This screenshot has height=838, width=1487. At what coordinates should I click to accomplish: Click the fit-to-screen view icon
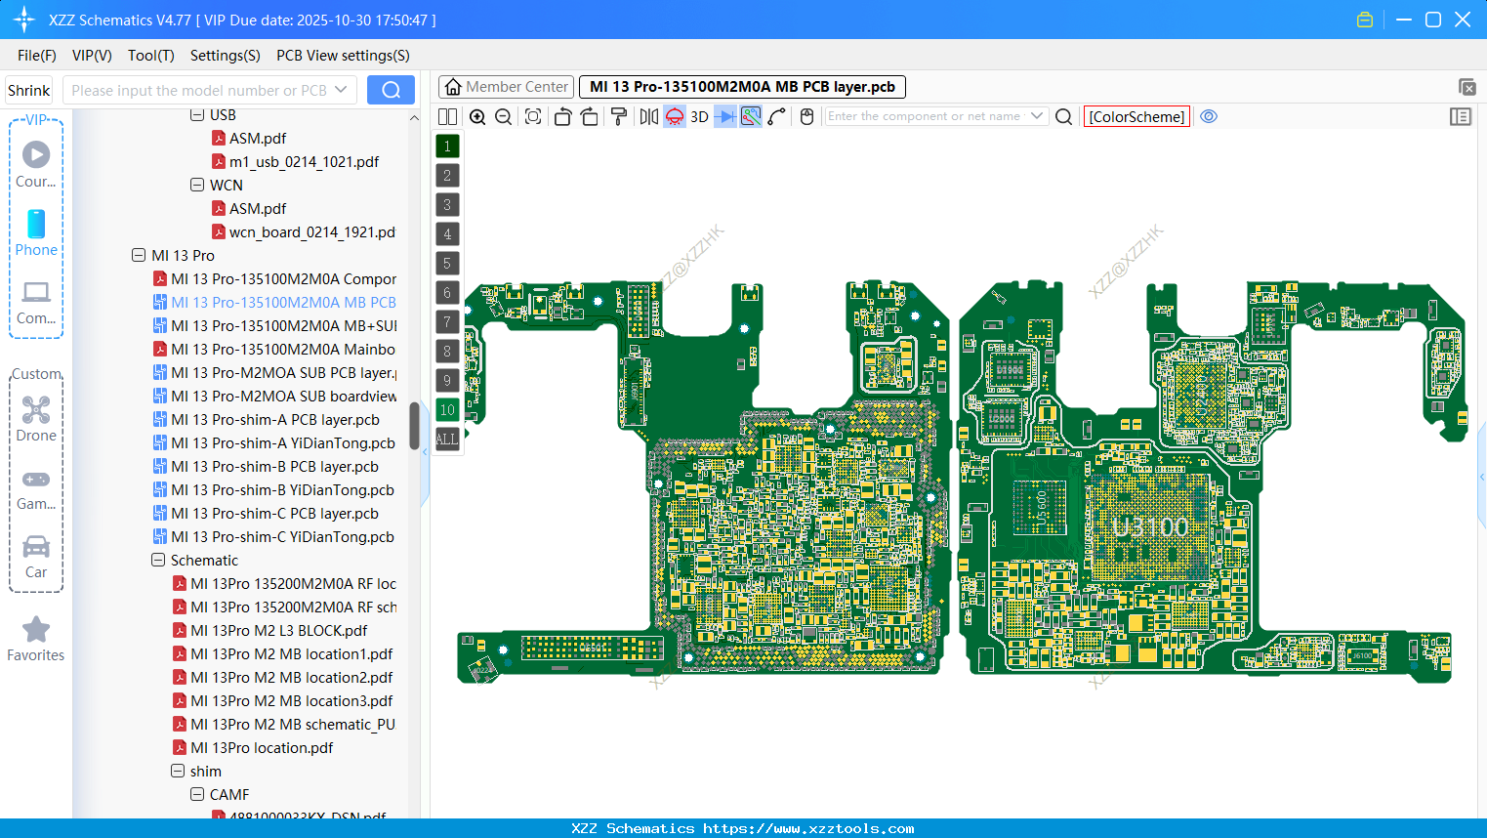pyautogui.click(x=533, y=116)
